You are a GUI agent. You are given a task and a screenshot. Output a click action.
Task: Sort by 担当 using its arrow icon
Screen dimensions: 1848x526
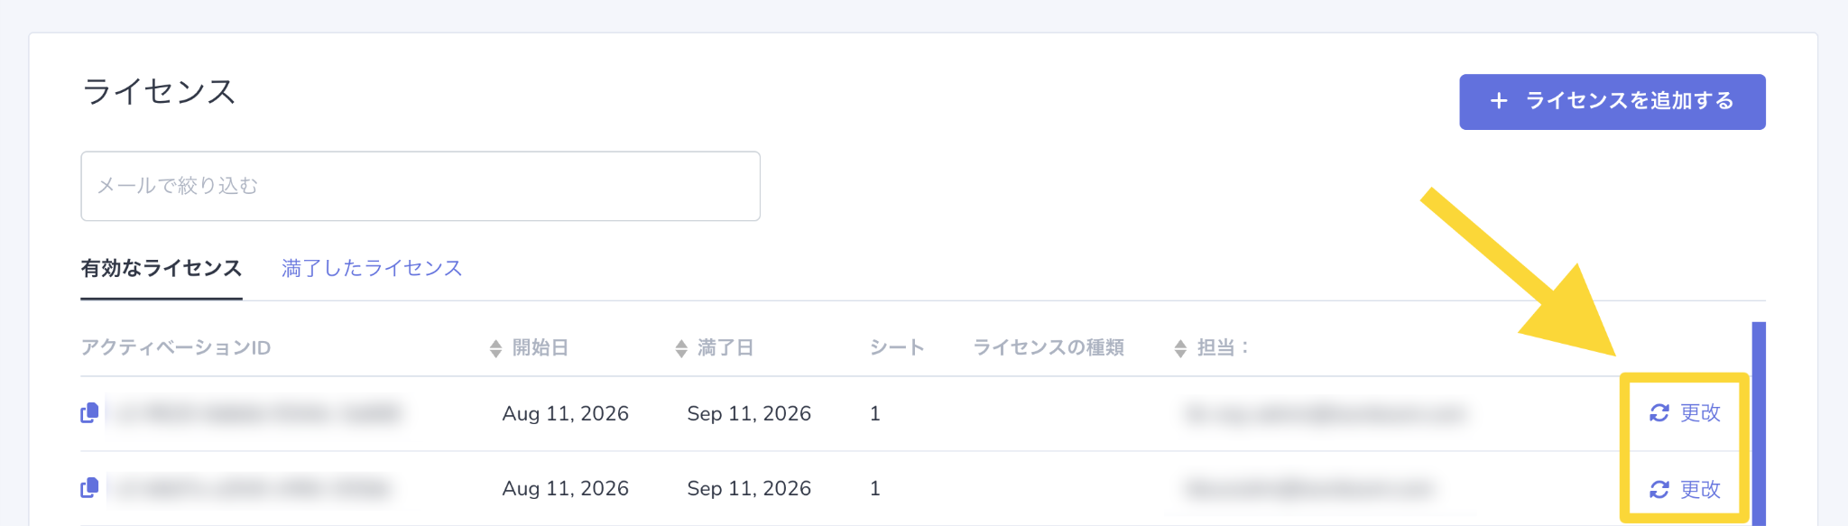[1180, 348]
